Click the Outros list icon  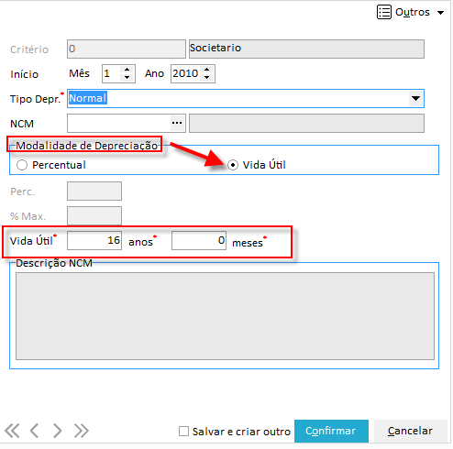tap(384, 12)
